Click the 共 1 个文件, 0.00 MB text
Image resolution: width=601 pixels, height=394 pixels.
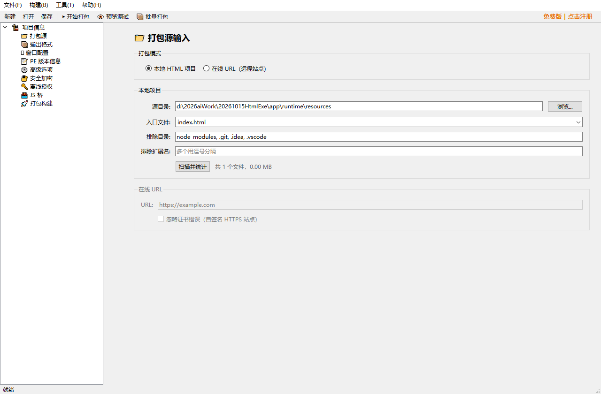(243, 167)
